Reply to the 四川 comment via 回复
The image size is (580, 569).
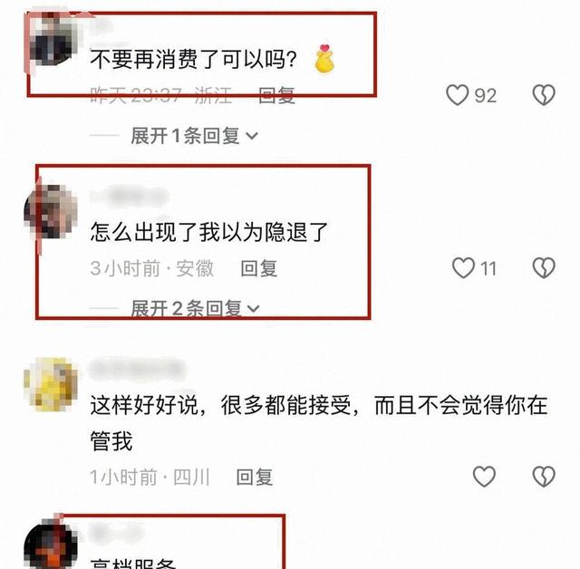coord(255,477)
